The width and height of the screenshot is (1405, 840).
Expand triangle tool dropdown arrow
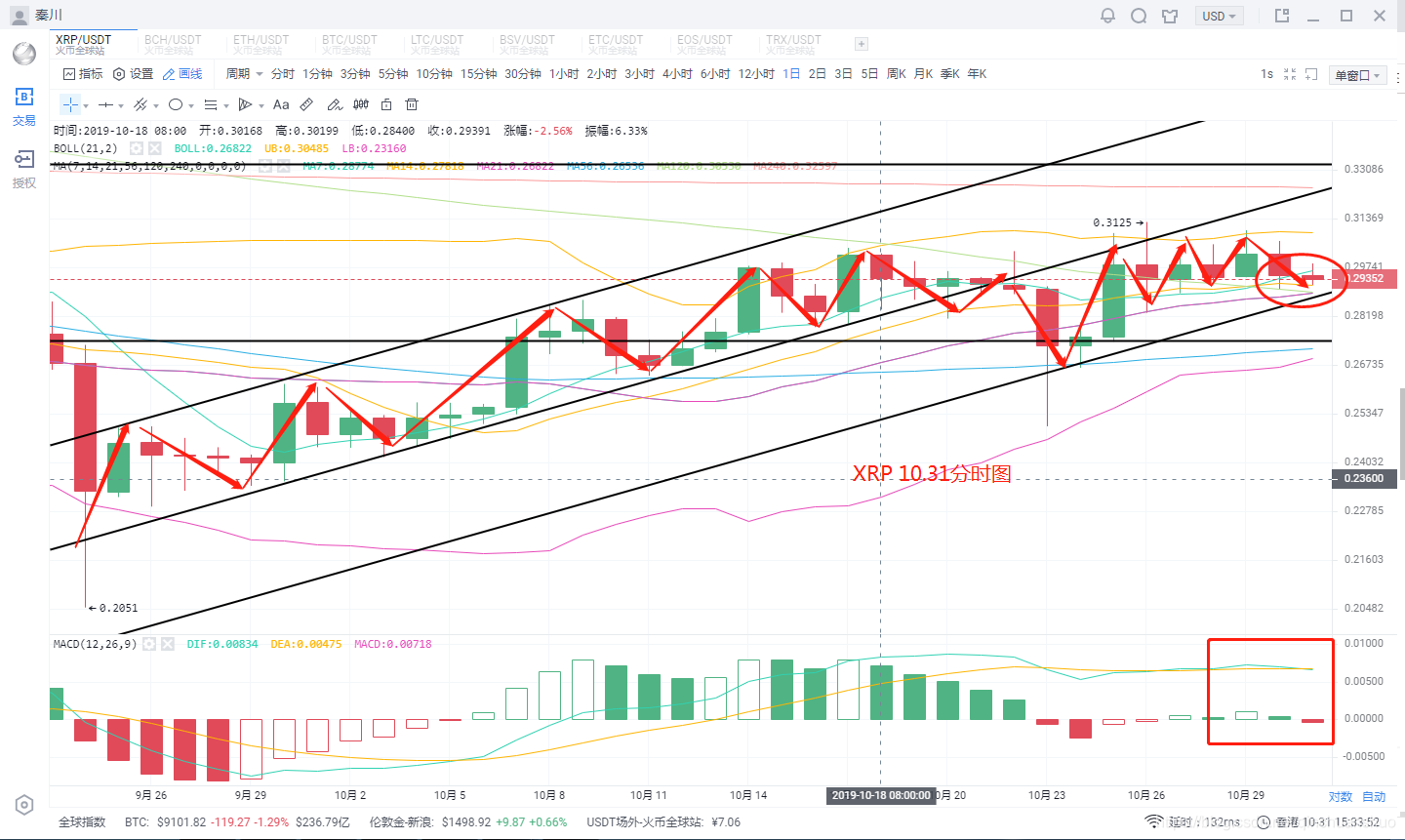click(x=261, y=105)
